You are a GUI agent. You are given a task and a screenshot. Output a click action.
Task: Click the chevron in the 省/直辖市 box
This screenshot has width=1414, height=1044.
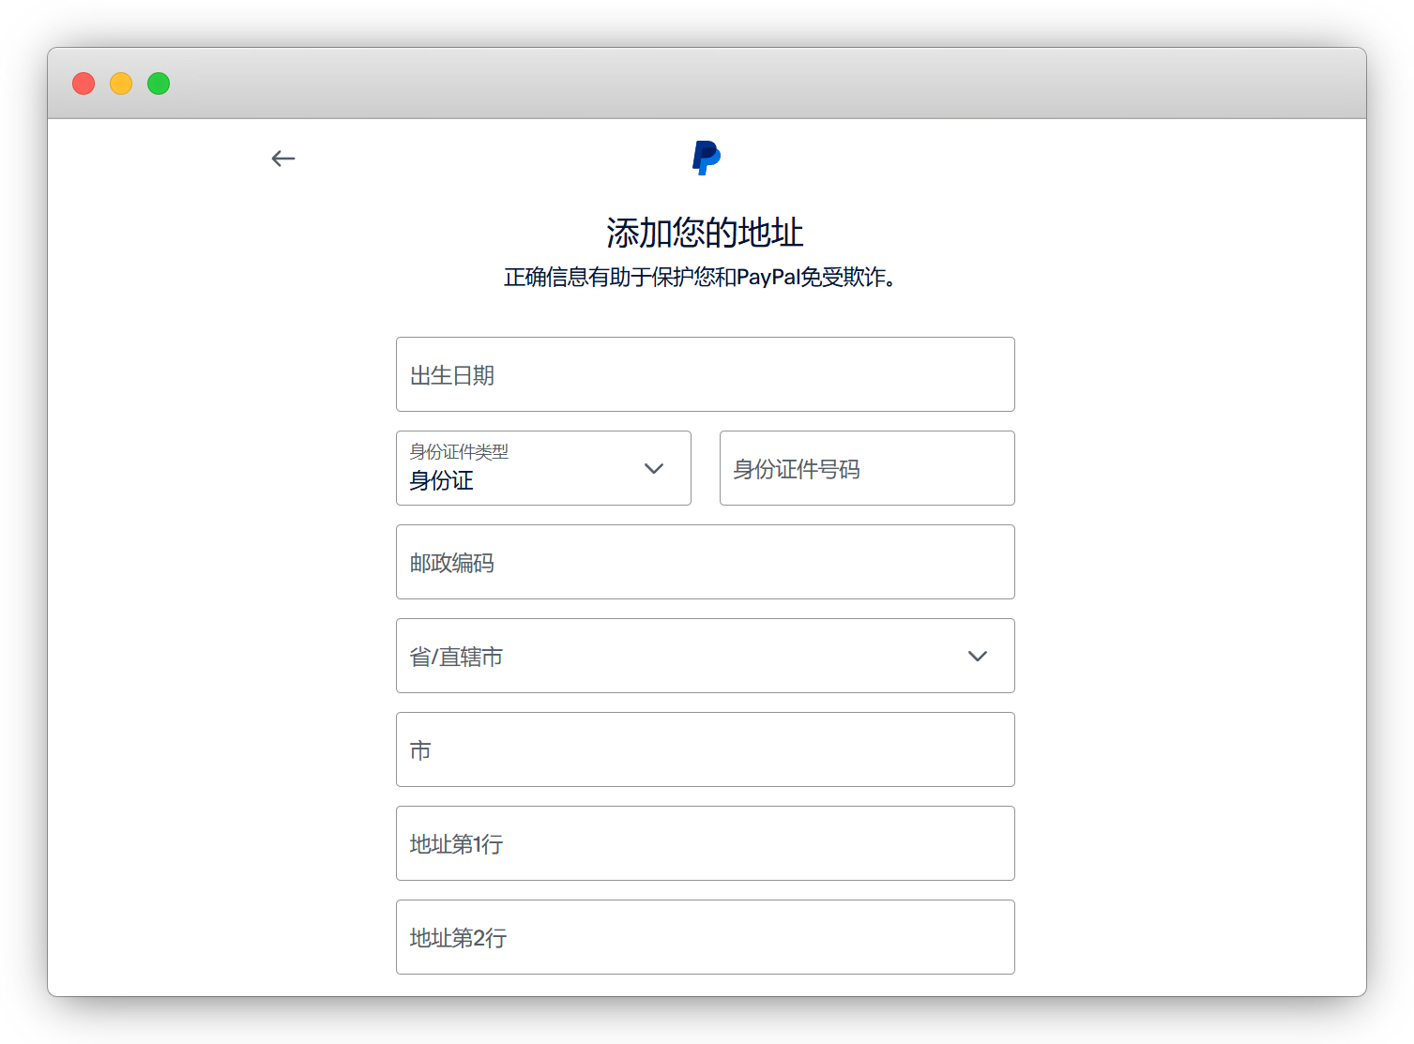[978, 656]
